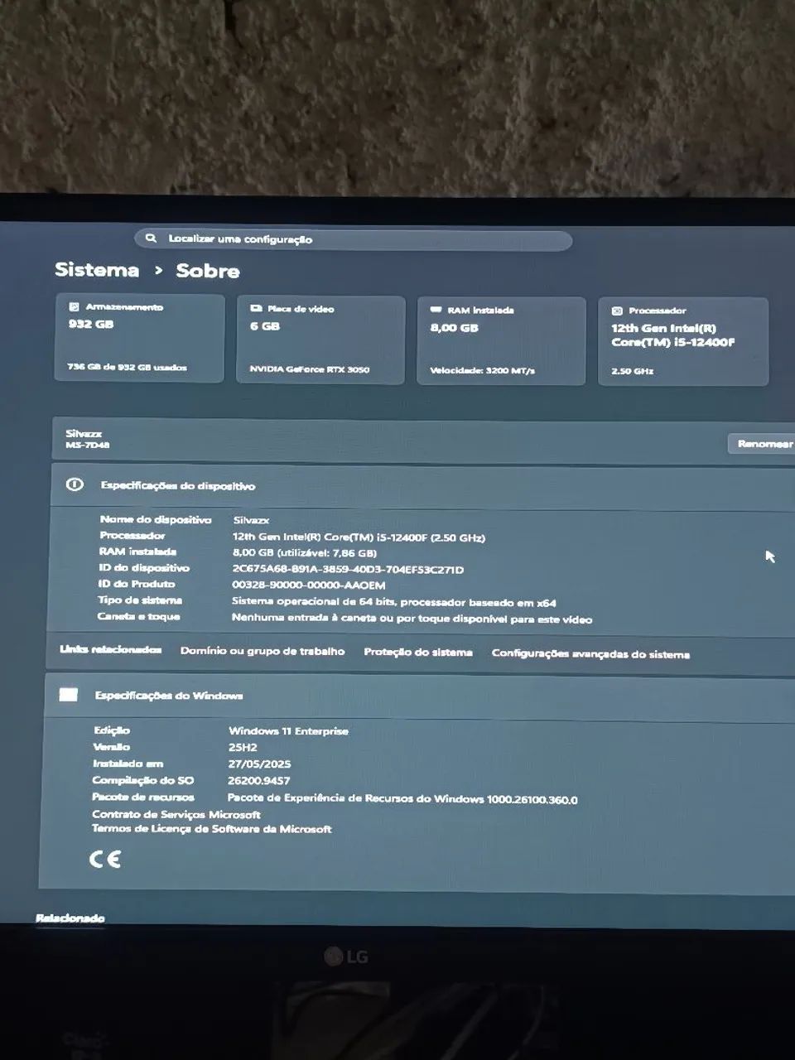Click the Processador chip icon
Image resolution: width=795 pixels, height=1060 pixels.
coord(617,311)
